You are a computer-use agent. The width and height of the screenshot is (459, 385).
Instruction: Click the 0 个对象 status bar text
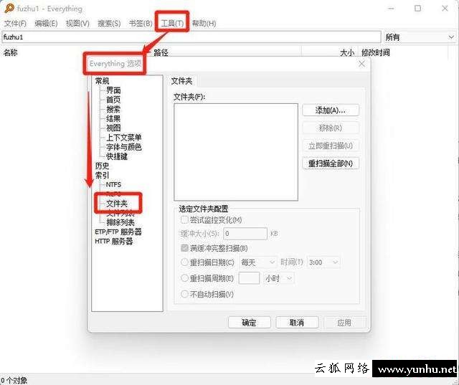(x=14, y=380)
